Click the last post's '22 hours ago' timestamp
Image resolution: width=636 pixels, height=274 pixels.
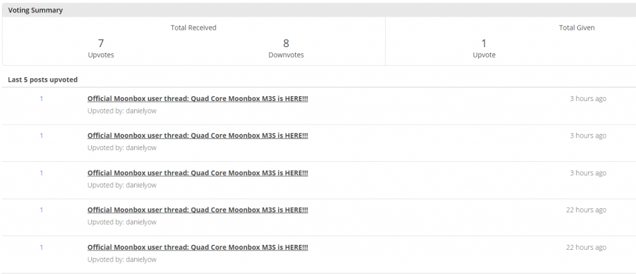click(x=586, y=247)
